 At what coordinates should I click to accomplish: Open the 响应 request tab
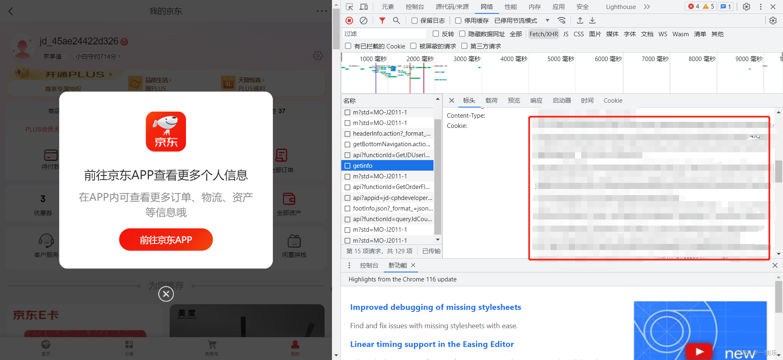tap(536, 100)
